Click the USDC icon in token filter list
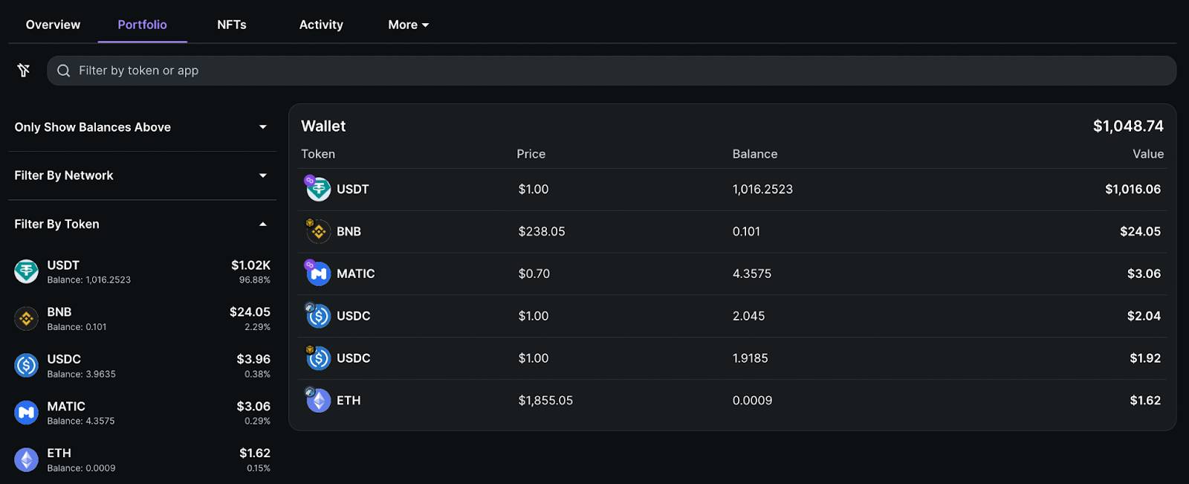Image resolution: width=1189 pixels, height=484 pixels. (x=27, y=366)
